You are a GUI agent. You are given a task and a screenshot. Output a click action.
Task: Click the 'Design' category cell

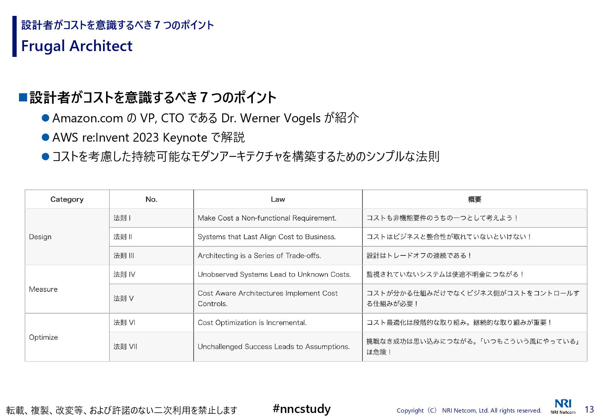pyautogui.click(x=67, y=237)
